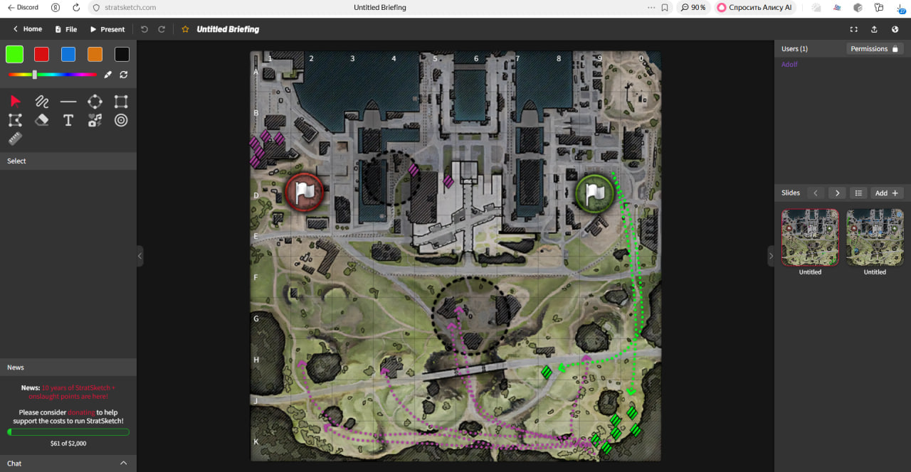Collapse the left sidebar handle
The height and width of the screenshot is (472, 911).
139,256
